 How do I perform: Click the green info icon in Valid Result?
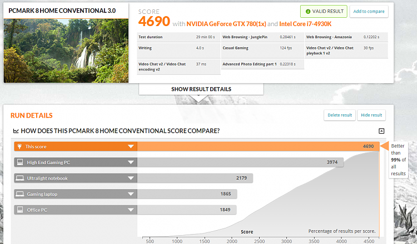(308, 12)
